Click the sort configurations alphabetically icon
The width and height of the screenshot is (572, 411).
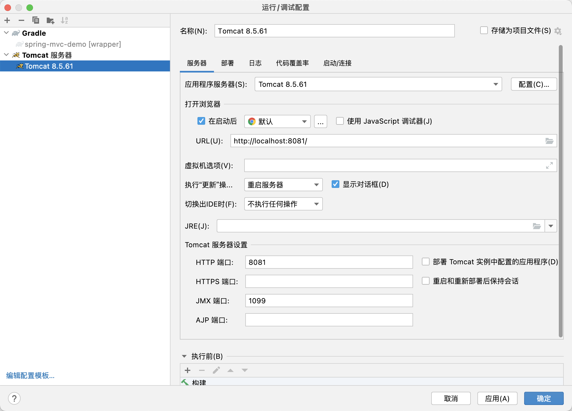(x=64, y=20)
